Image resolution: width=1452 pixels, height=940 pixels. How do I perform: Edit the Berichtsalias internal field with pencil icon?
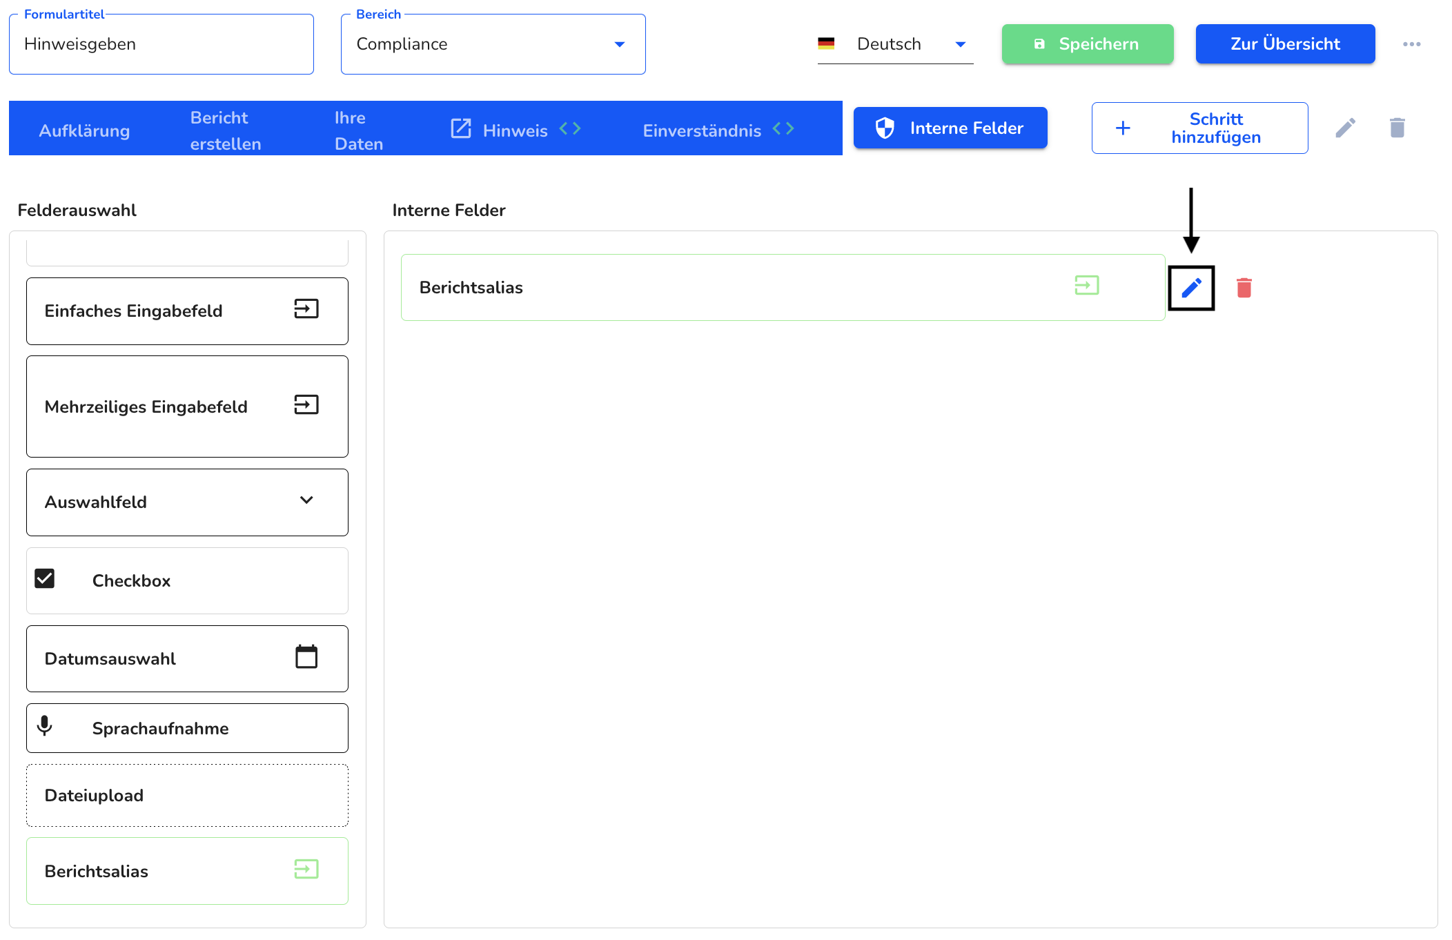tap(1191, 288)
